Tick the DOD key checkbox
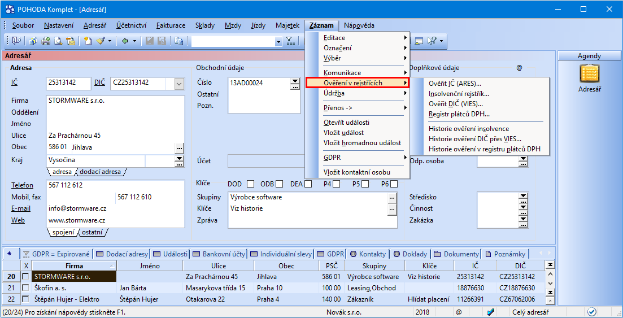Screen dimensions: 623x318 point(250,184)
